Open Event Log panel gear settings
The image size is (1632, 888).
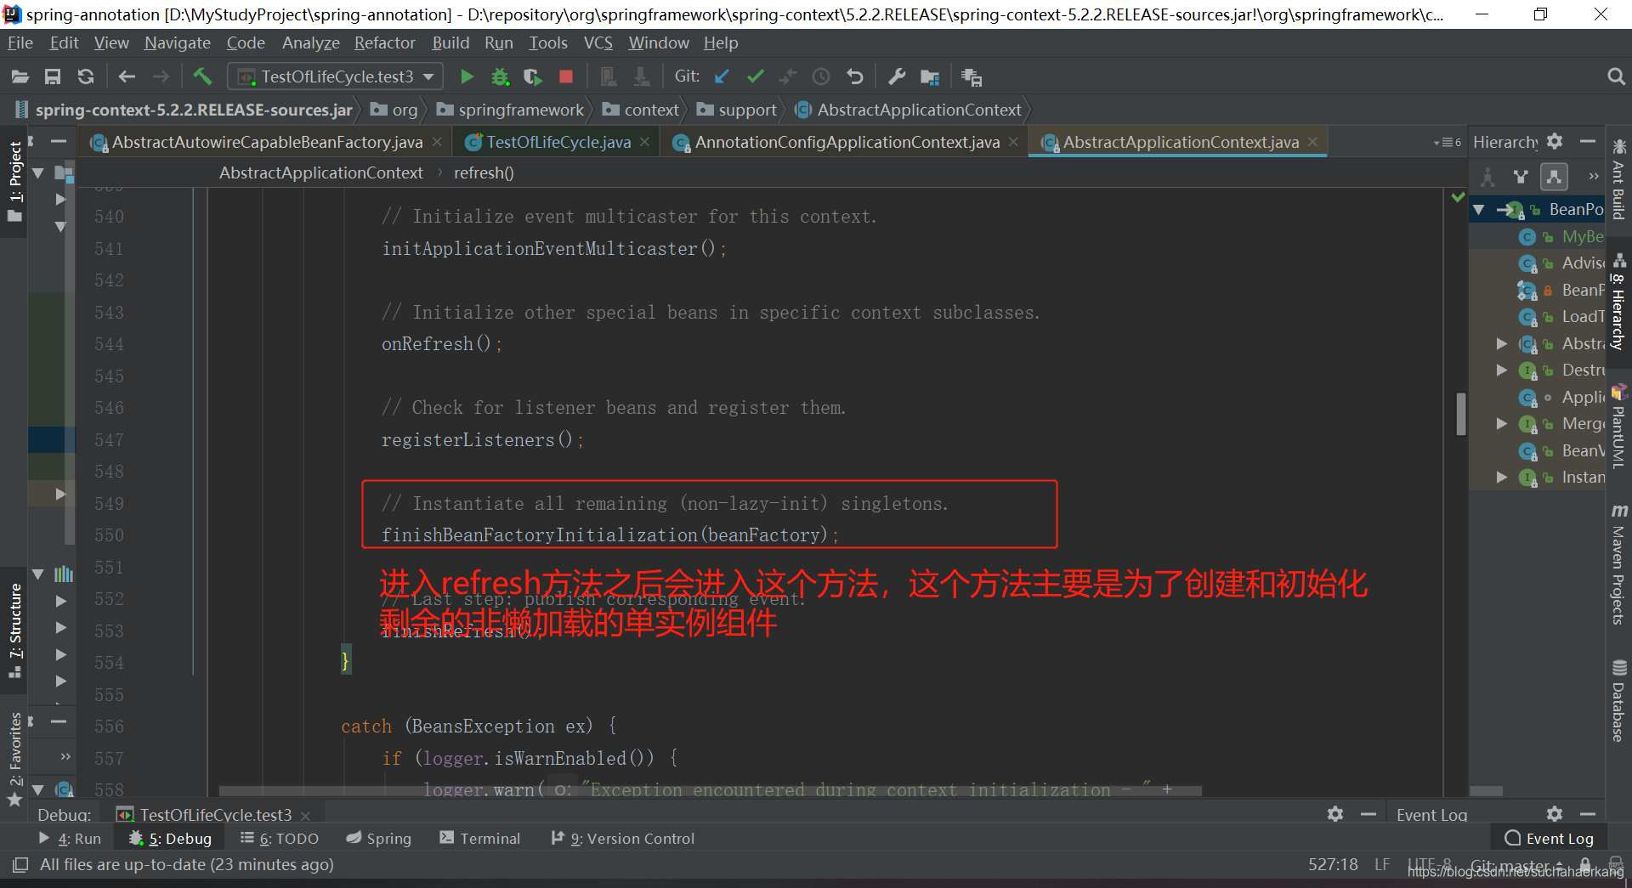[1555, 814]
